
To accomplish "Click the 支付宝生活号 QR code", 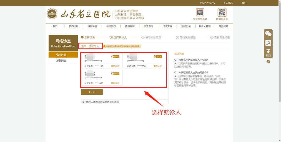I will [x=200, y=12].
